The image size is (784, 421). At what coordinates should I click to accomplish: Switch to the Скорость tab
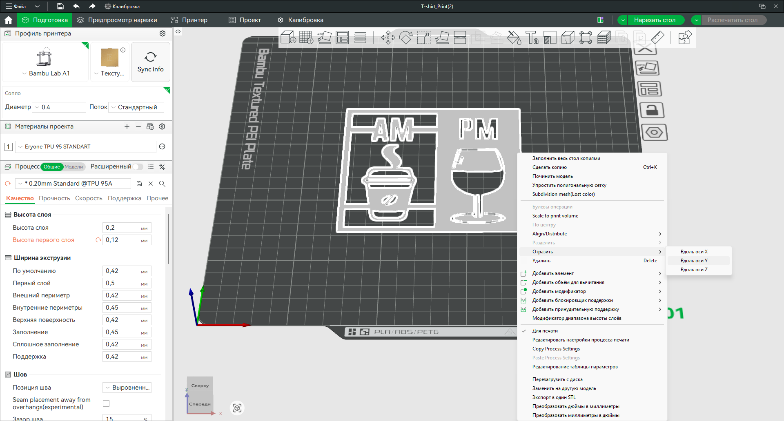coord(89,198)
